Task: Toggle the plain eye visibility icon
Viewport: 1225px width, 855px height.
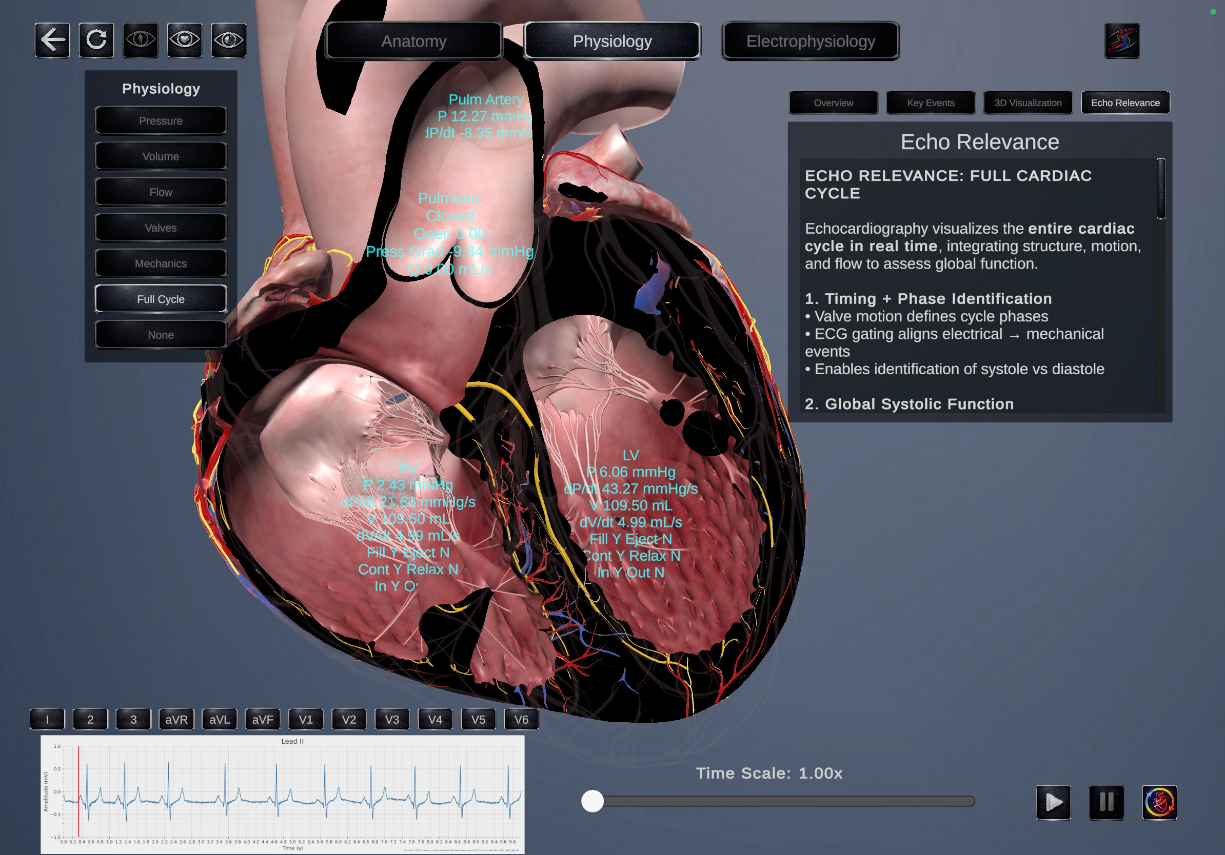Action: pyautogui.click(x=229, y=40)
